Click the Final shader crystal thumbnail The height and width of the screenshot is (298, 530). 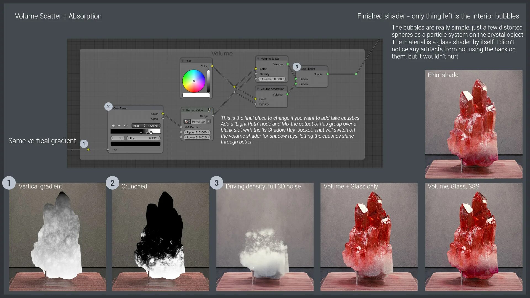pyautogui.click(x=474, y=124)
